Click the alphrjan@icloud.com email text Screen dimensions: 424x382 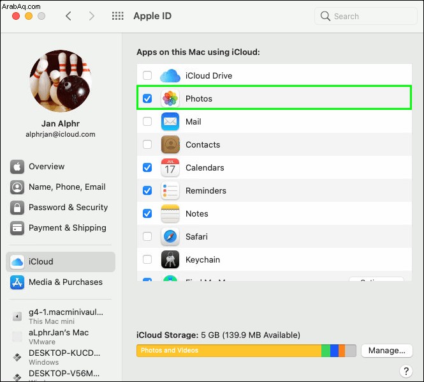(61, 134)
